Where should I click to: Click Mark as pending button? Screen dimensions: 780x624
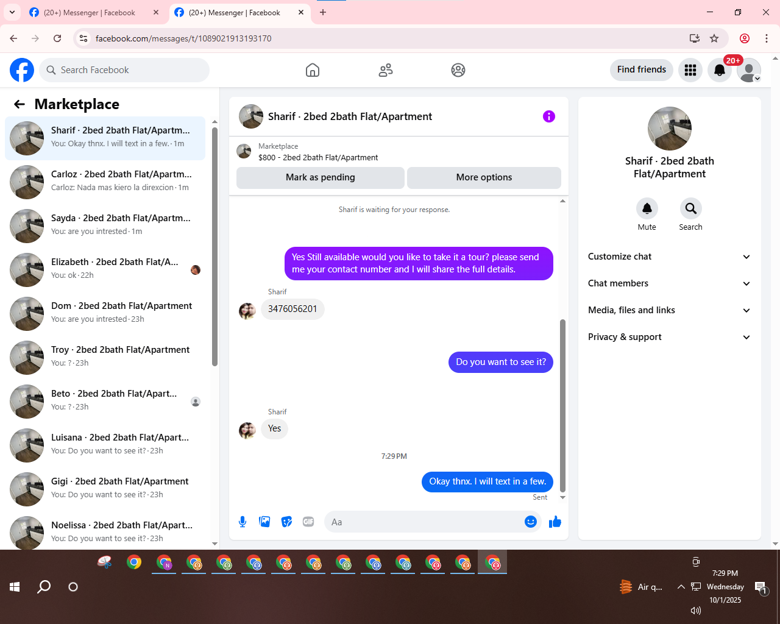pyautogui.click(x=321, y=177)
